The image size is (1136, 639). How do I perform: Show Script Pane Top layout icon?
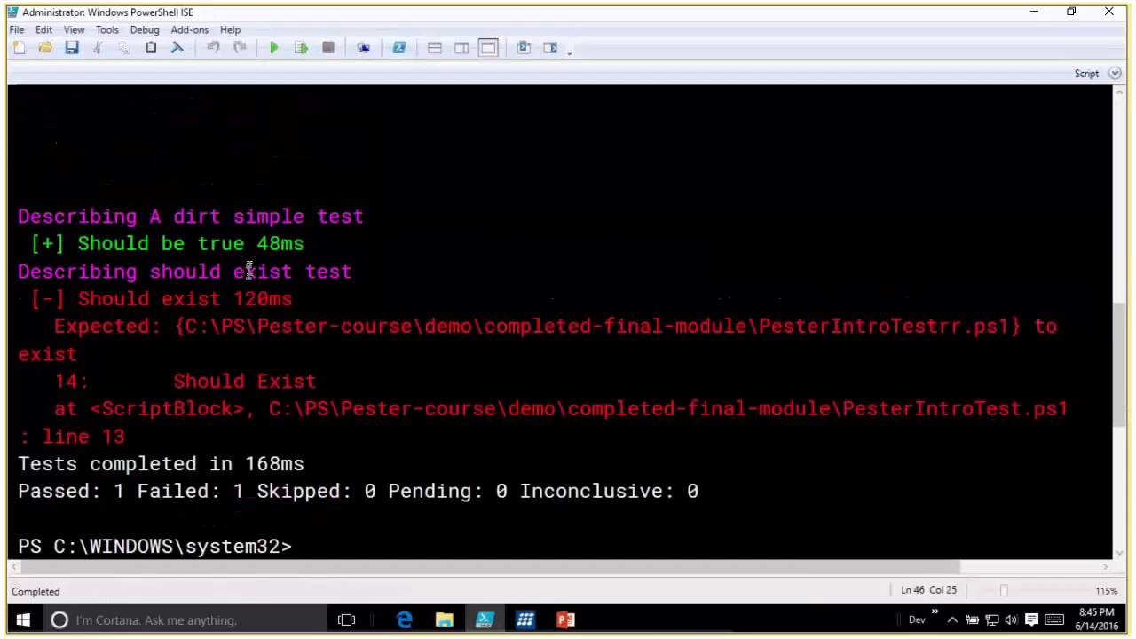(435, 48)
